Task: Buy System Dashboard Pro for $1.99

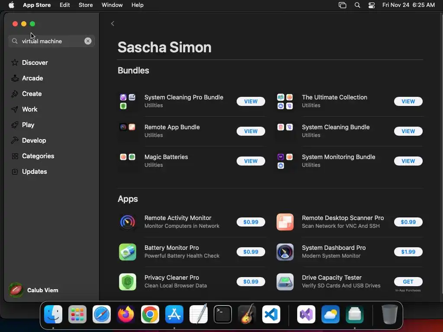Action: [408, 252]
